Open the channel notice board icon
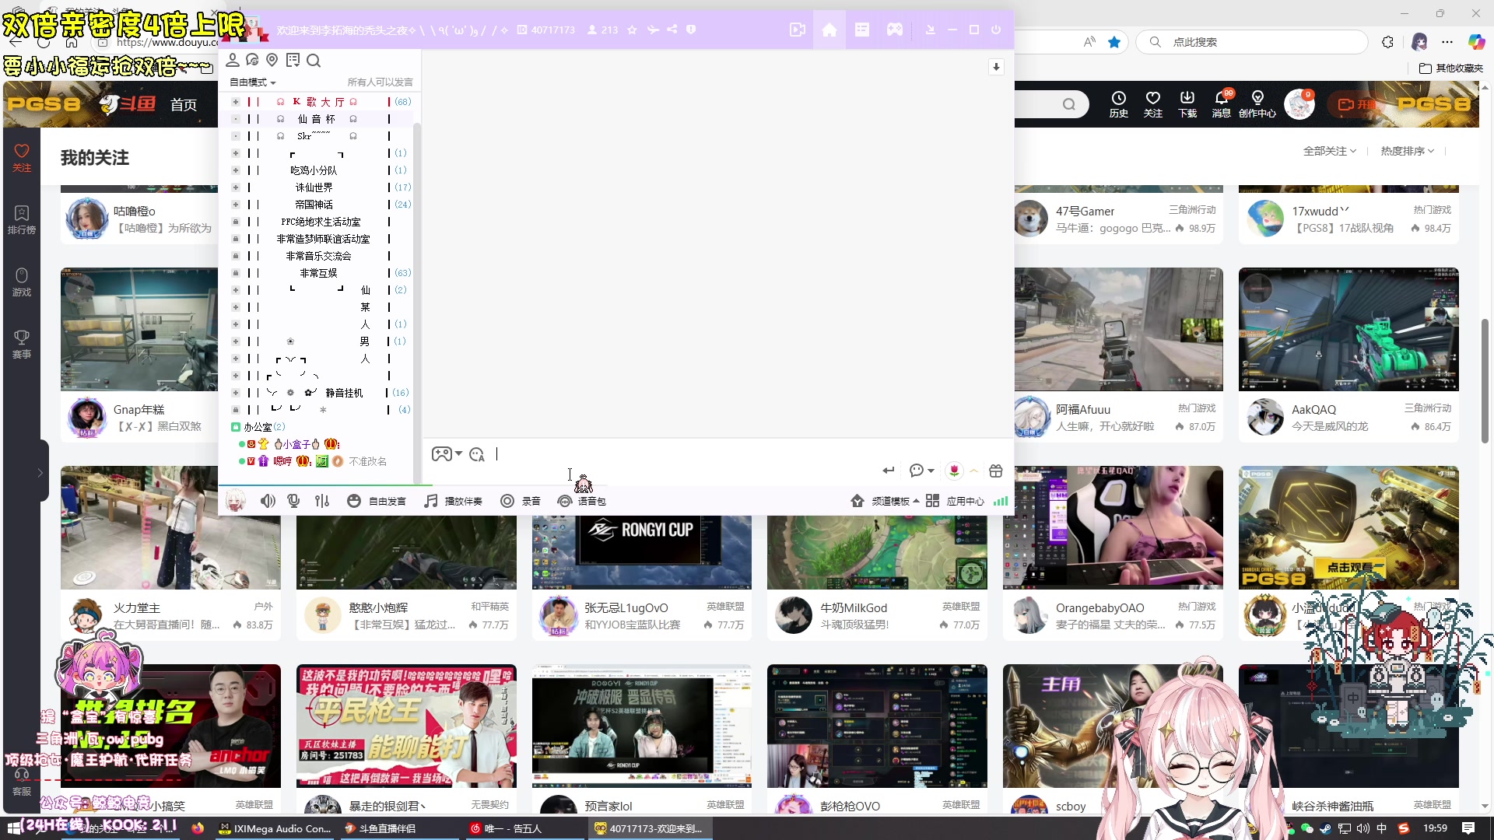The width and height of the screenshot is (1494, 840). (x=293, y=60)
